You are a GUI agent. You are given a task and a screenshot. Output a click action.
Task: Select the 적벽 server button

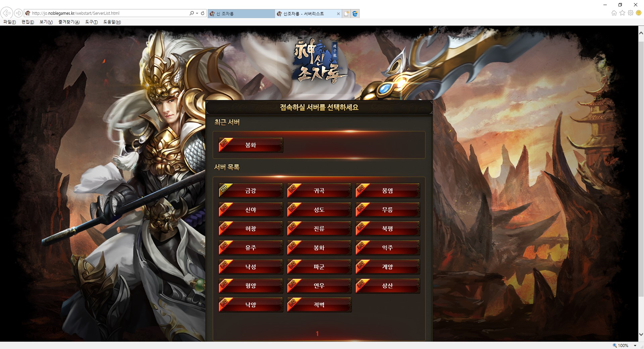click(x=319, y=305)
